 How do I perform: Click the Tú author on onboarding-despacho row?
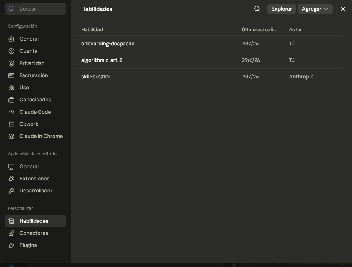(x=292, y=44)
